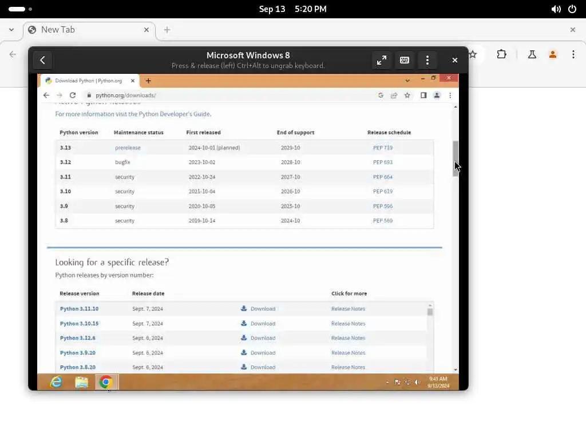
Task: Select the Download Python | Python.org tab
Action: pyautogui.click(x=89, y=81)
